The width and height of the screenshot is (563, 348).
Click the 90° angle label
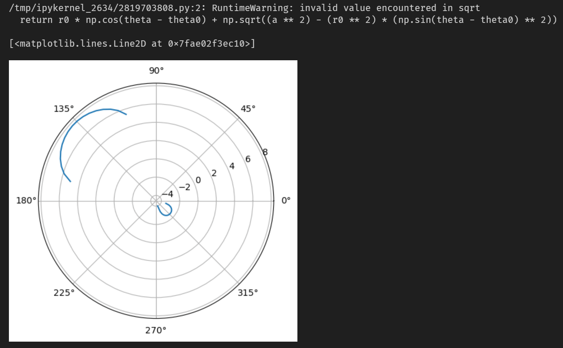coord(156,70)
